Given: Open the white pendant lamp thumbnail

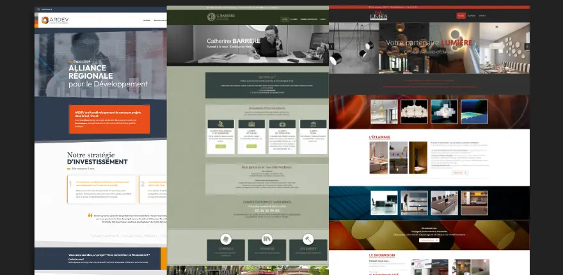Looking at the screenshot, I should click(x=414, y=112).
